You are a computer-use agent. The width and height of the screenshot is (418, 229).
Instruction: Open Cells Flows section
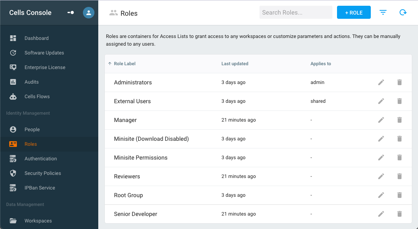click(x=49, y=97)
